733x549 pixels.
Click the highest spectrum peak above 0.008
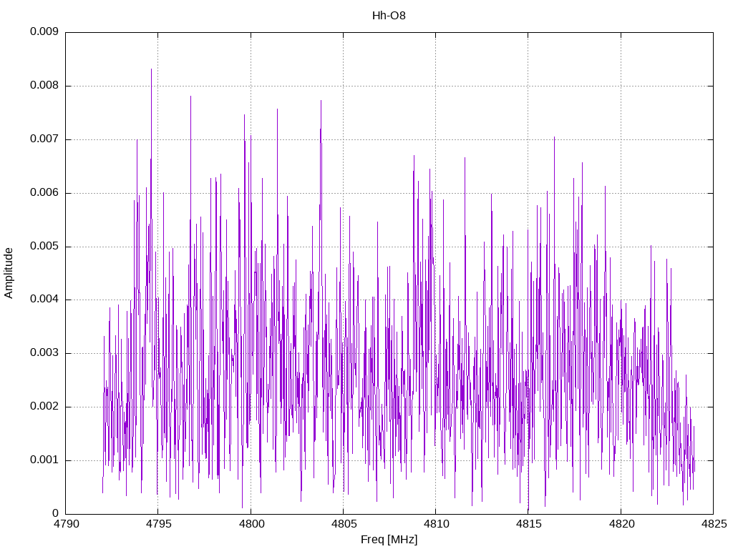click(x=152, y=70)
